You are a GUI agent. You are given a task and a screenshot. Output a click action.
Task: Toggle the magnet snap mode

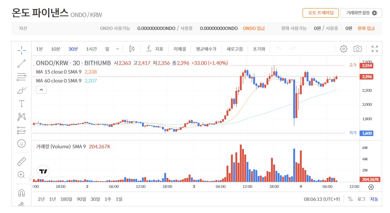click(22, 193)
